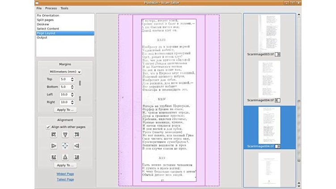336x189 pixels.
Task: Select top-right alignment icon
Action: point(76,134)
